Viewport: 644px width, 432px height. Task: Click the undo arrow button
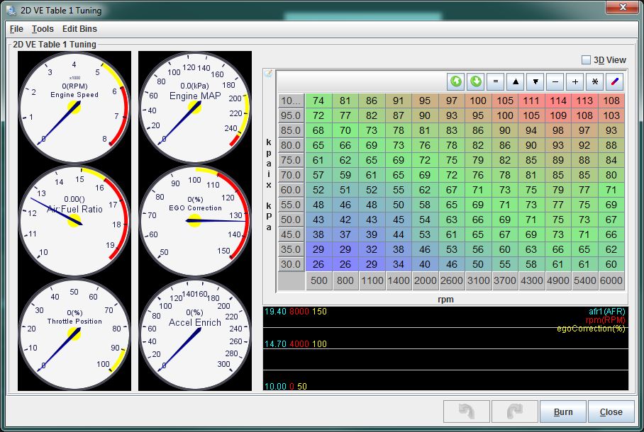(467, 411)
